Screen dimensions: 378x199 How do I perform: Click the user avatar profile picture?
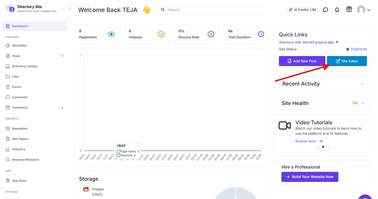click(361, 10)
